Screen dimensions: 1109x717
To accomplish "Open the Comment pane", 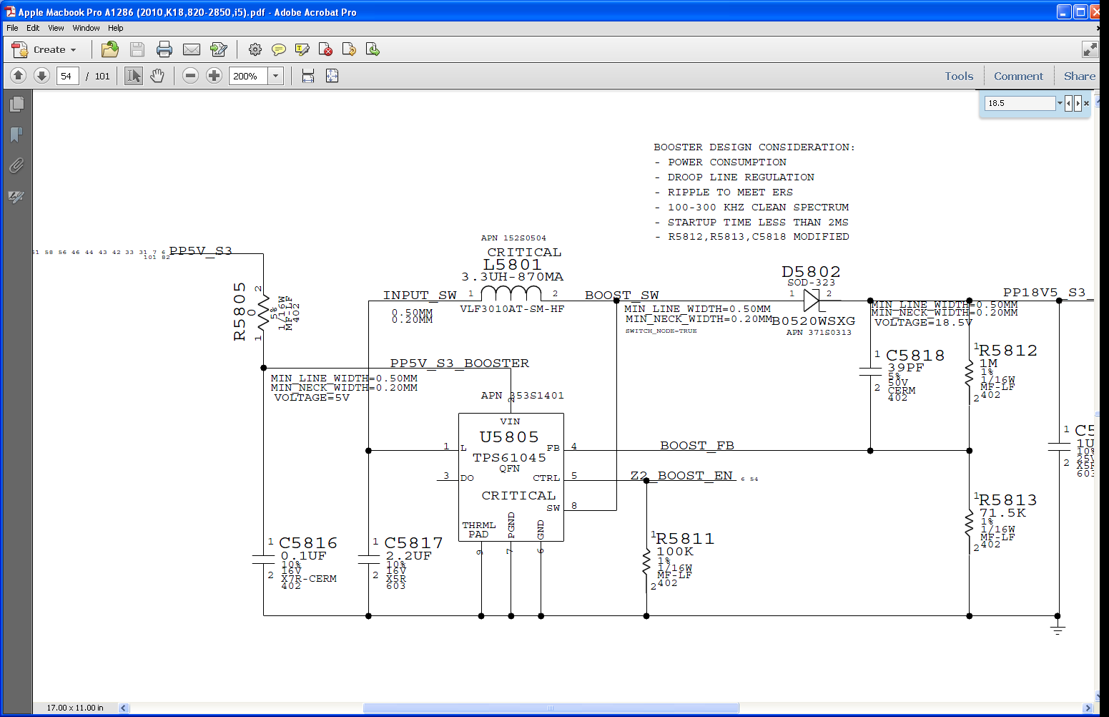I will pyautogui.click(x=1018, y=76).
